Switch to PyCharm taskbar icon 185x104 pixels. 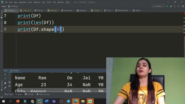point(40,101)
